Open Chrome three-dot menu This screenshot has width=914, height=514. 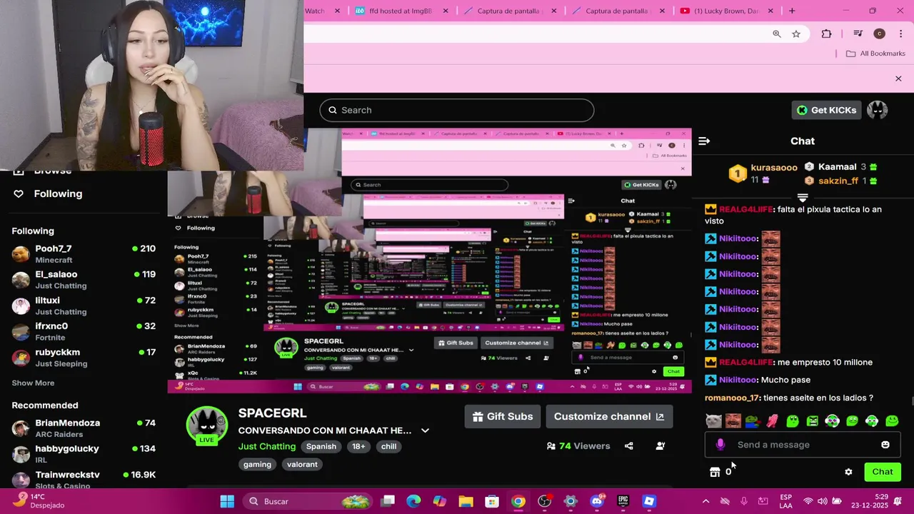[x=902, y=34]
